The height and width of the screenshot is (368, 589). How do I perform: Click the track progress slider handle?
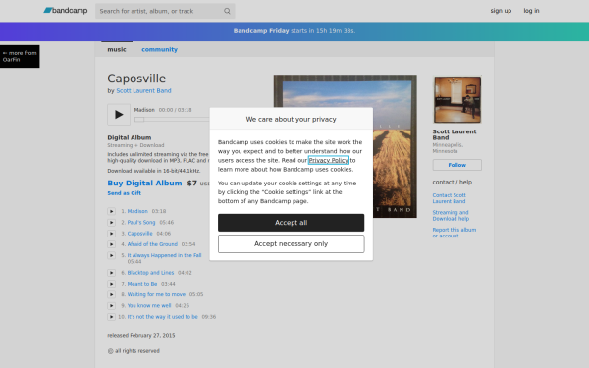(x=139, y=120)
